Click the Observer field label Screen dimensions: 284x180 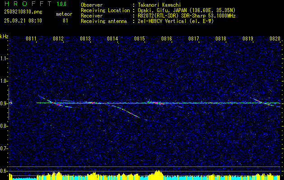click(x=92, y=5)
